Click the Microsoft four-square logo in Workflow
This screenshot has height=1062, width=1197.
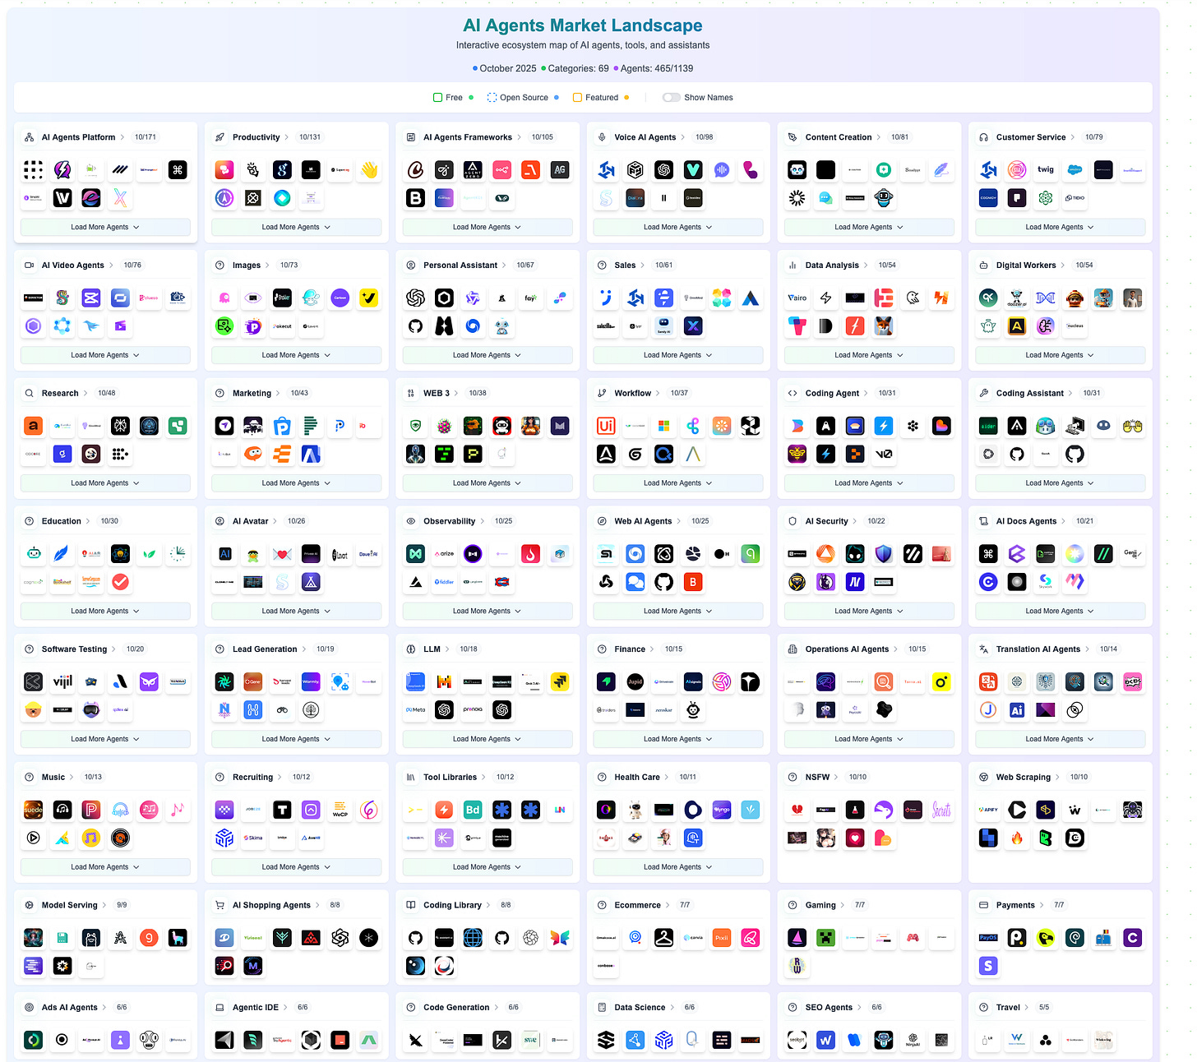click(664, 426)
